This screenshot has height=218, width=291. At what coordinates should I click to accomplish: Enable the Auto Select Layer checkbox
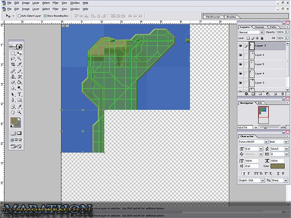pos(19,16)
